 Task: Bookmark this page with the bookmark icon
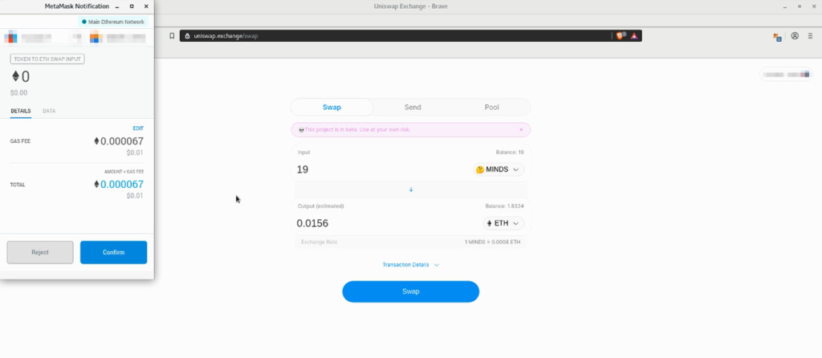[x=171, y=36]
